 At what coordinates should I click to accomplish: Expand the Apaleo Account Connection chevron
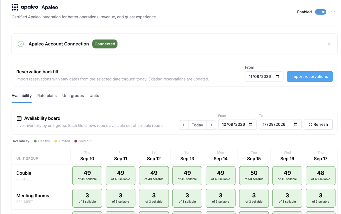click(329, 44)
